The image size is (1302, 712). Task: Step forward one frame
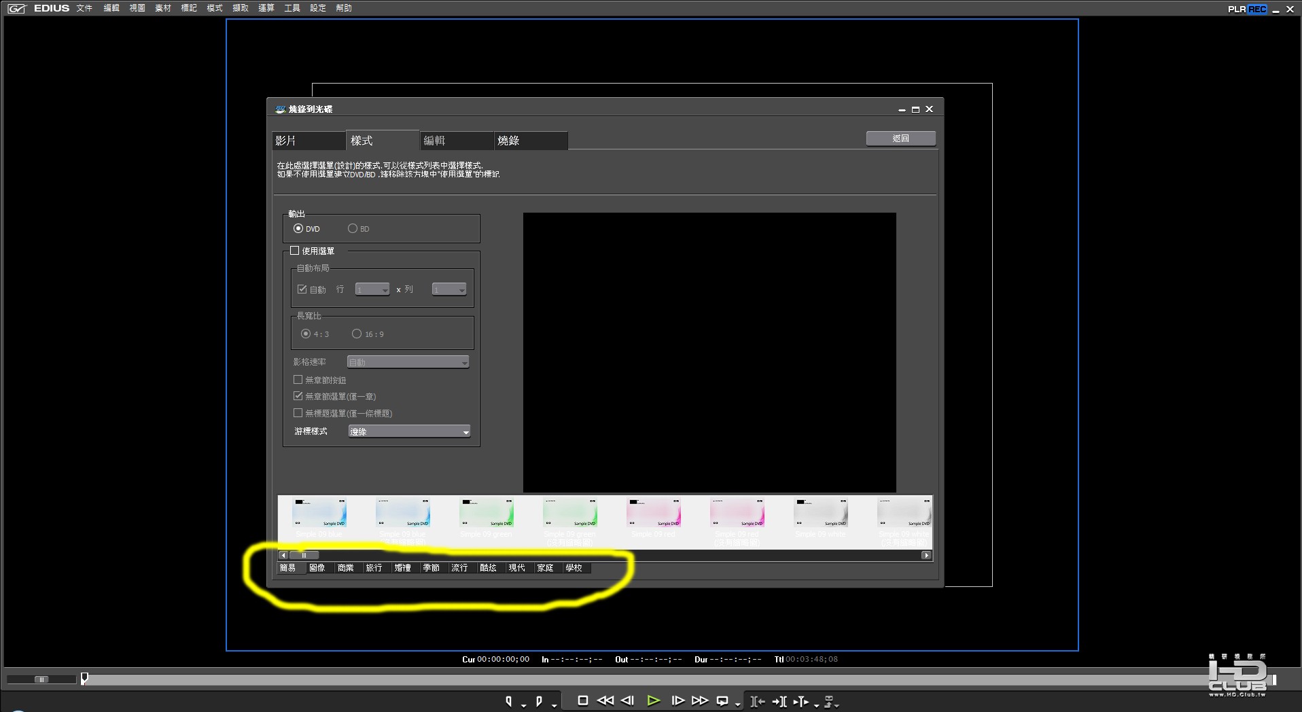[678, 700]
